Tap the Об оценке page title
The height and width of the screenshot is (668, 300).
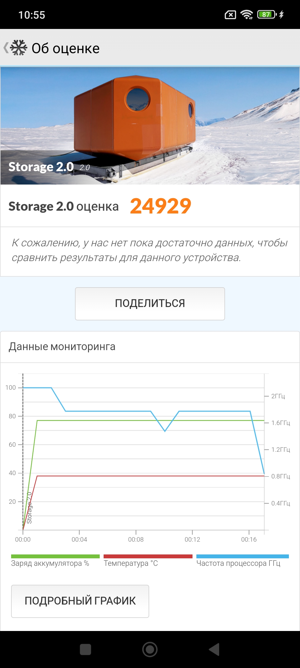[66, 48]
